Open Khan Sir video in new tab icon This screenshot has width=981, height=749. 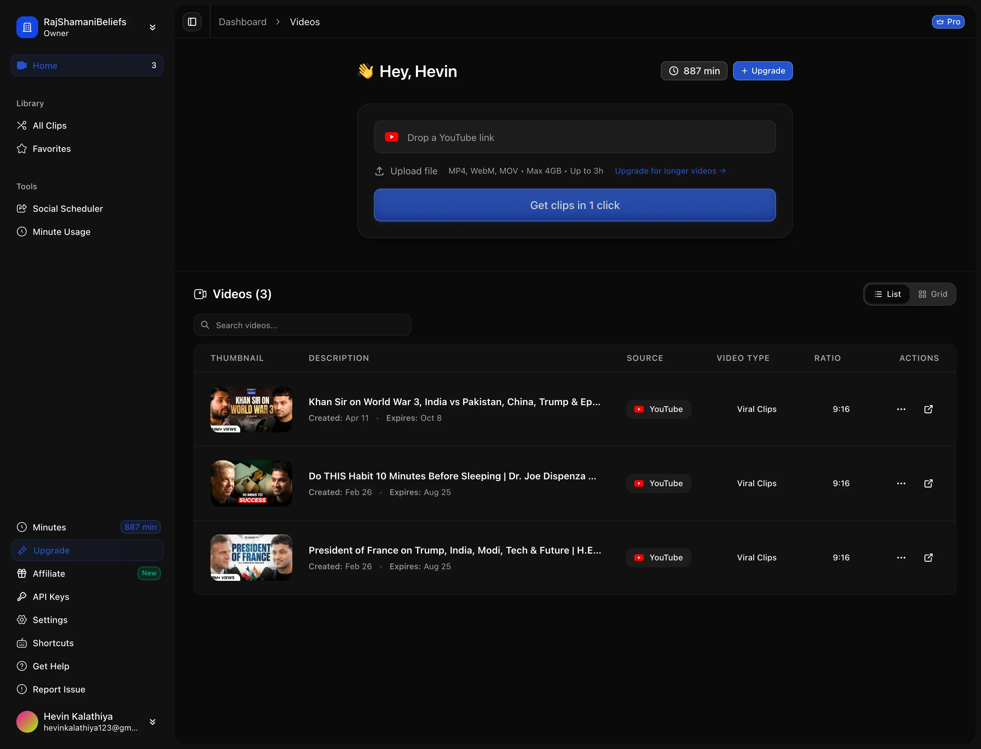coord(928,409)
